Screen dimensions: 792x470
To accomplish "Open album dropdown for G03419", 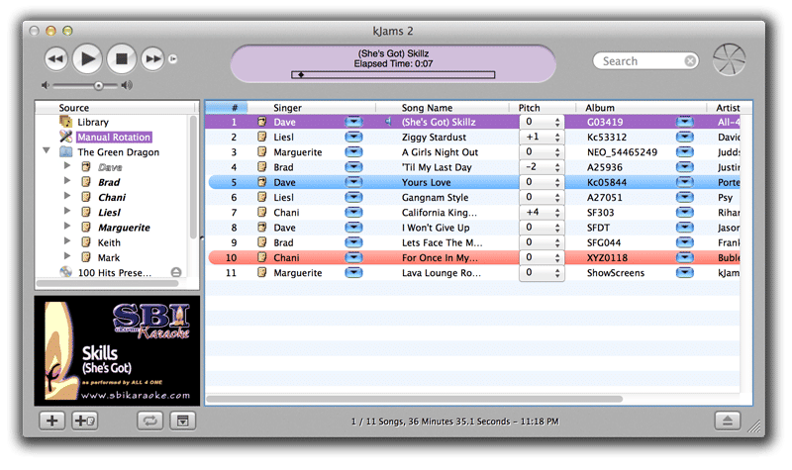I will pos(685,122).
